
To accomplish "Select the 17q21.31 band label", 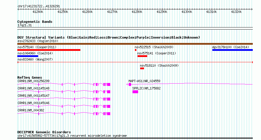I will click(25, 25).
